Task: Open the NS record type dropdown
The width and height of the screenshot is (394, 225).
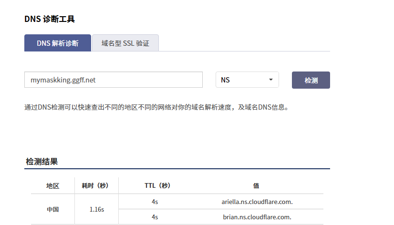Action: click(x=247, y=80)
